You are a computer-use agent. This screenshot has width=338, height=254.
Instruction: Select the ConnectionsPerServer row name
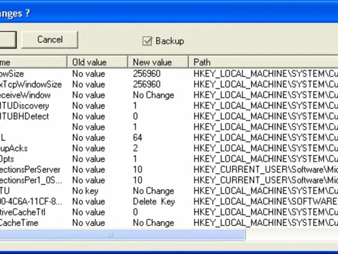coord(30,170)
